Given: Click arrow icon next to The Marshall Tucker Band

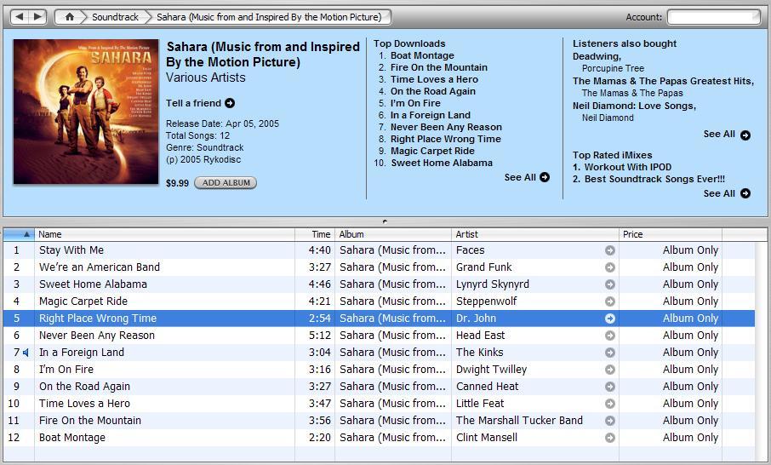Looking at the screenshot, I should coord(609,421).
